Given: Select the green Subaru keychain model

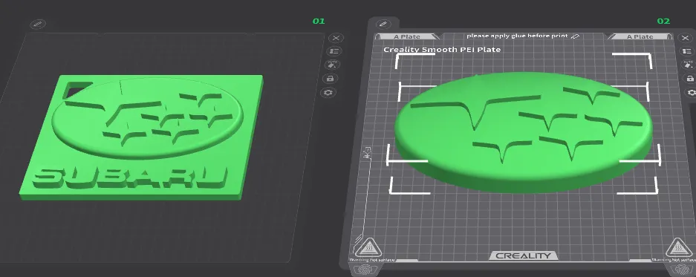Looking at the screenshot, I should (x=142, y=137).
